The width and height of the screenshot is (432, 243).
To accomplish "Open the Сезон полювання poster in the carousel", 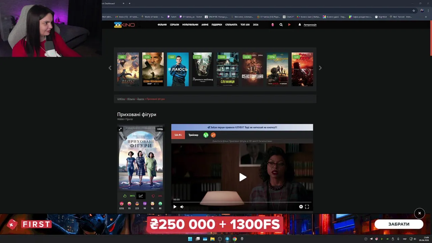I will pyautogui.click(x=153, y=69).
